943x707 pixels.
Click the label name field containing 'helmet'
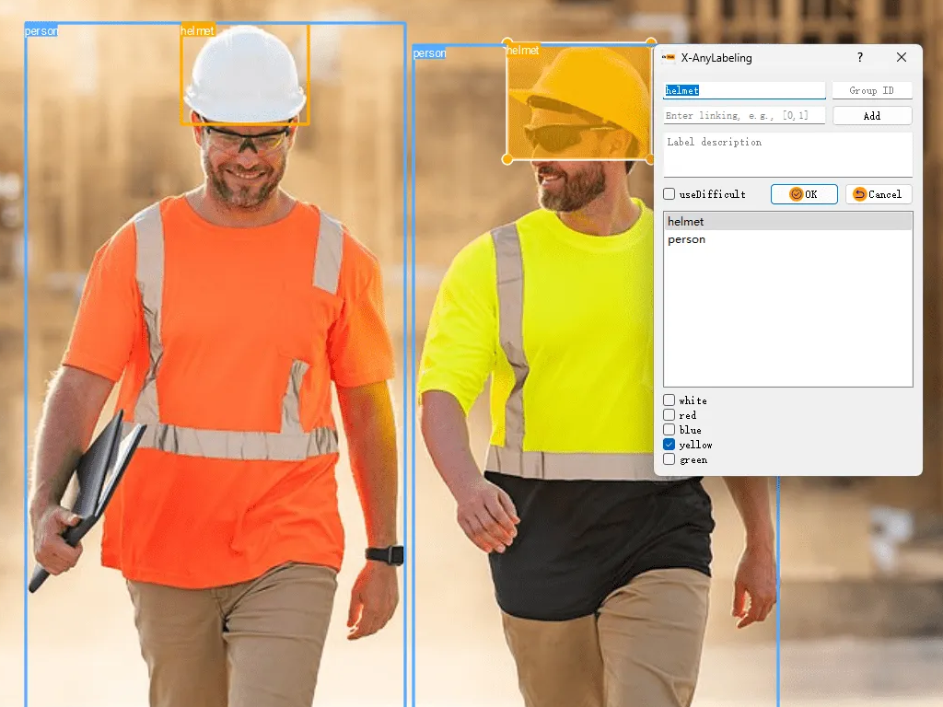tap(744, 90)
